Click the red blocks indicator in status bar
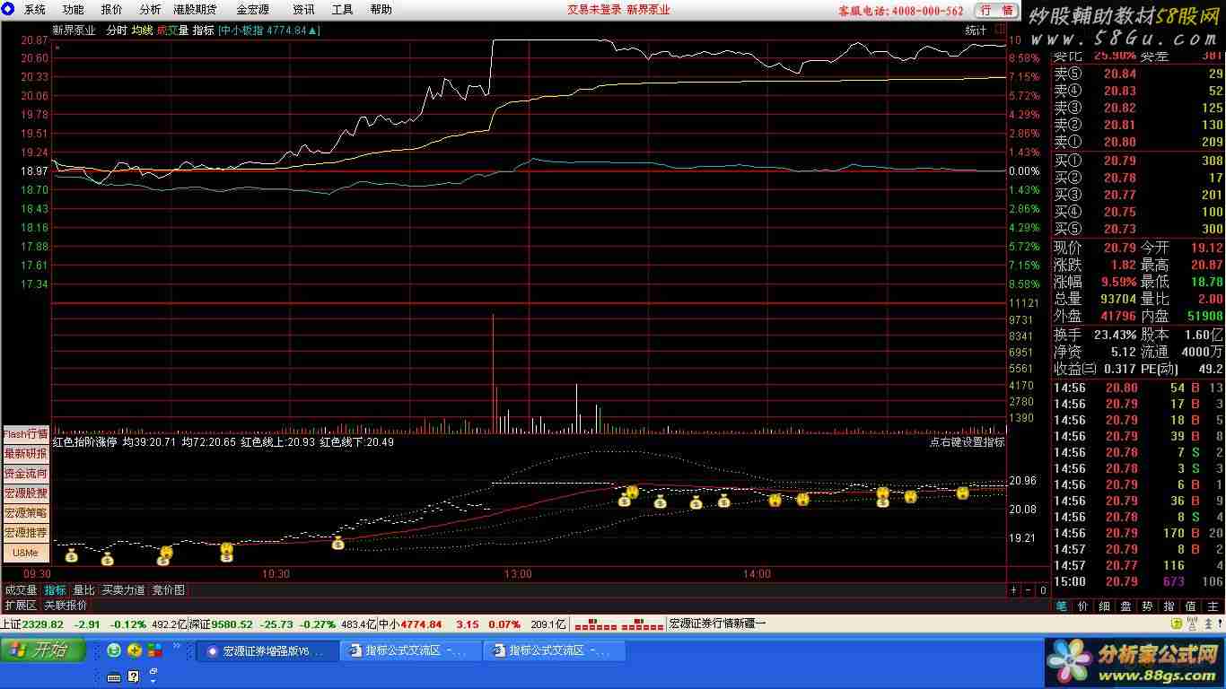 point(618,624)
